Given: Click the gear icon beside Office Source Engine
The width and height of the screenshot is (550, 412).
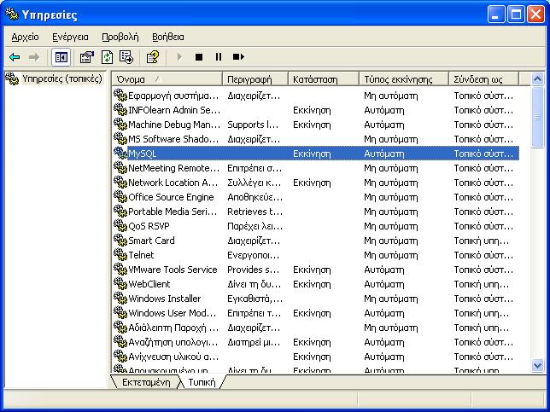Looking at the screenshot, I should click(x=120, y=196).
